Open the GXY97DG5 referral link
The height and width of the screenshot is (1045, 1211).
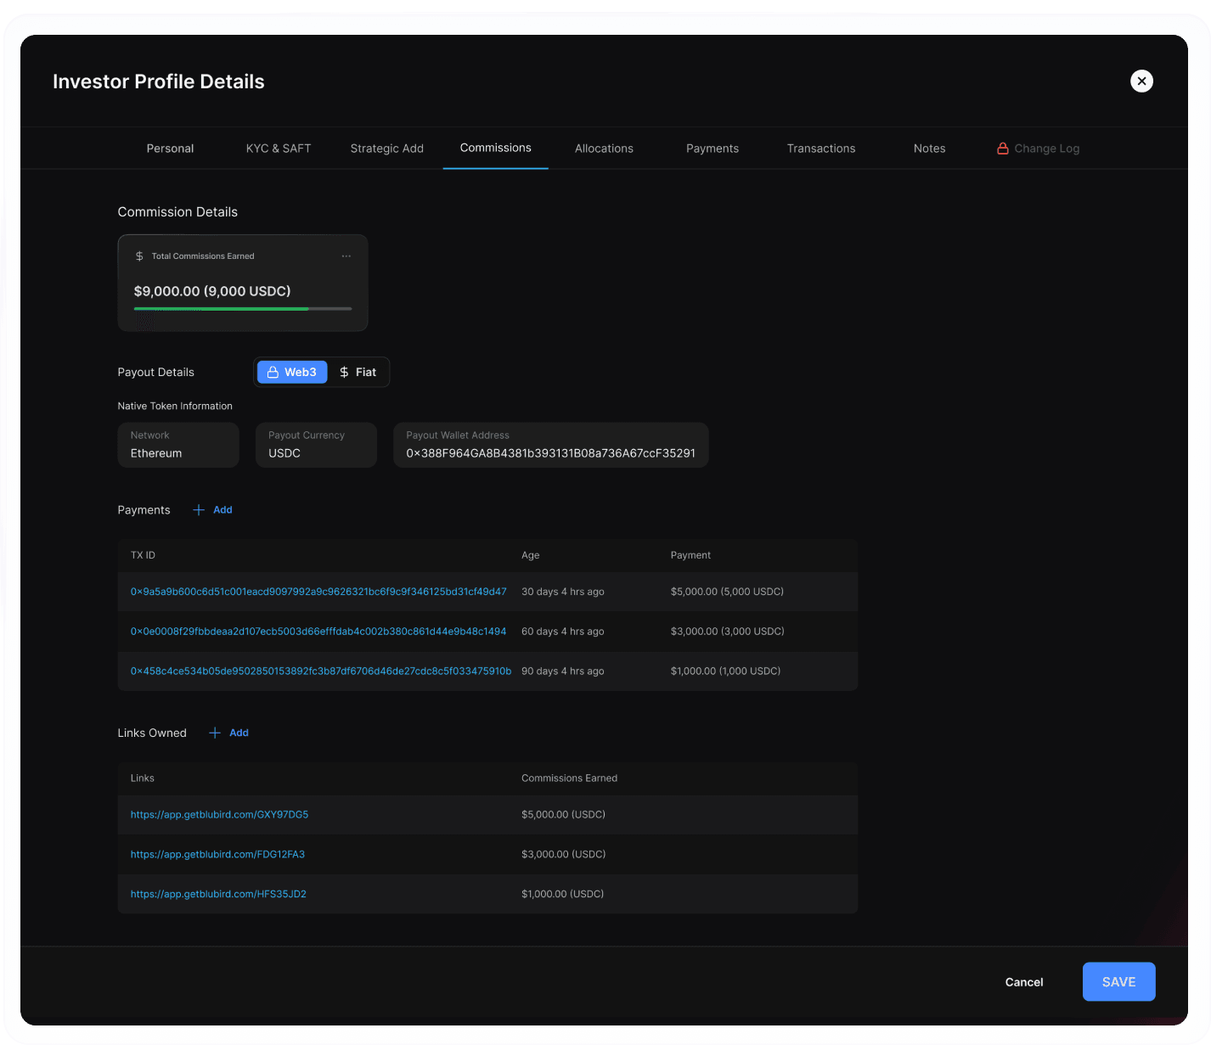219,815
